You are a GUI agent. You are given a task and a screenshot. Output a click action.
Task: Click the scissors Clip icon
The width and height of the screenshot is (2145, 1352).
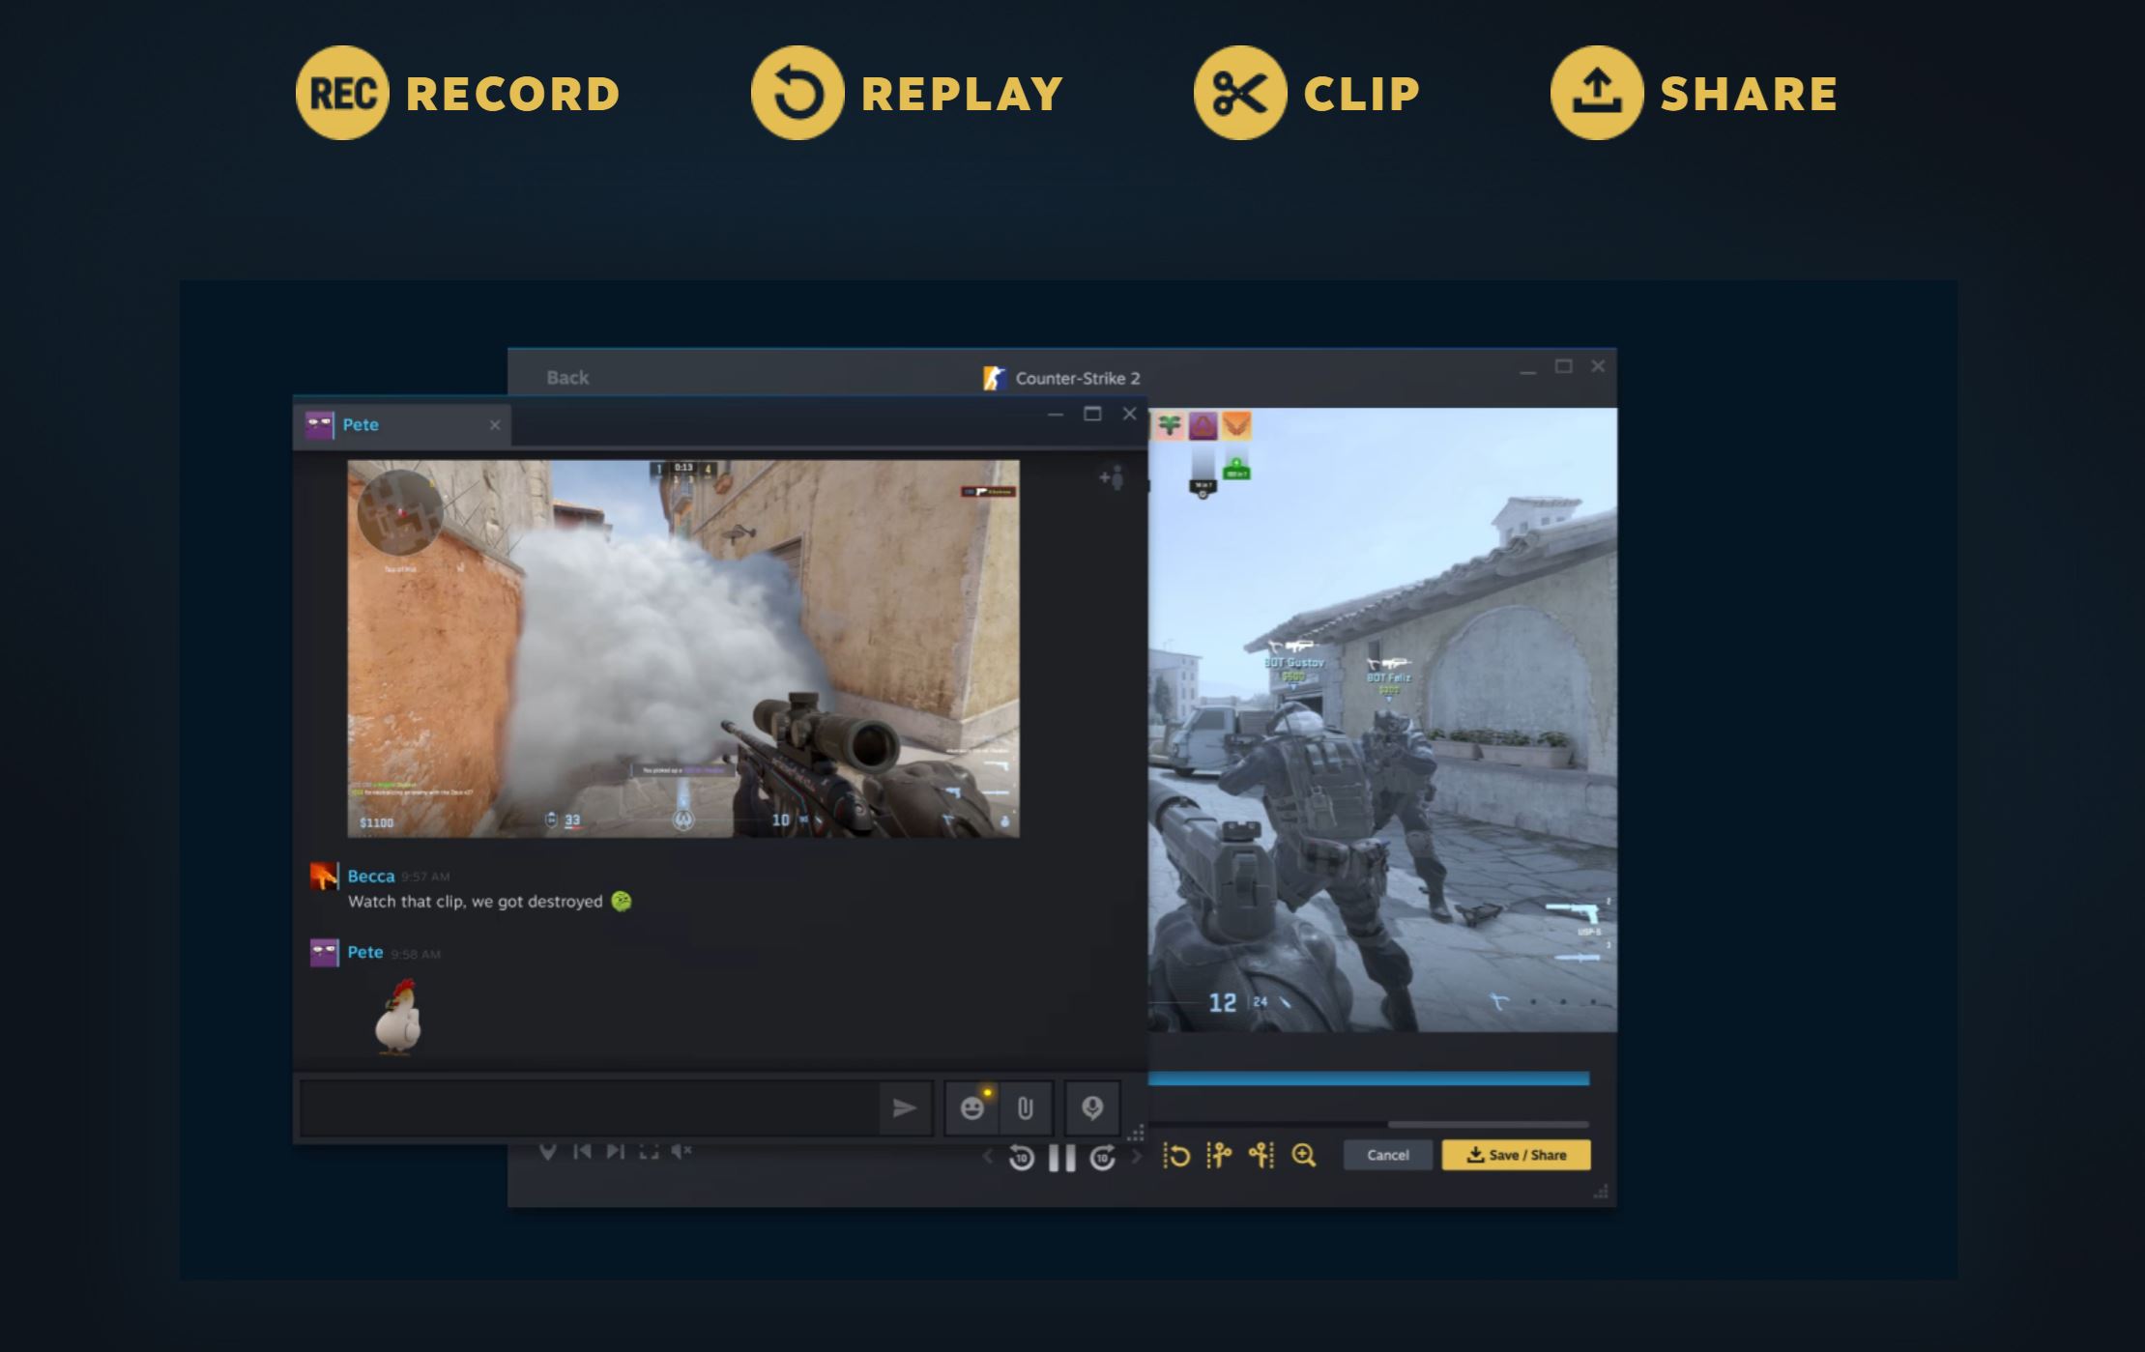click(x=1240, y=93)
